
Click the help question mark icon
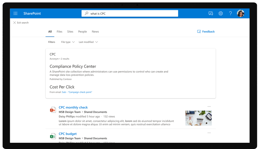coord(230,14)
